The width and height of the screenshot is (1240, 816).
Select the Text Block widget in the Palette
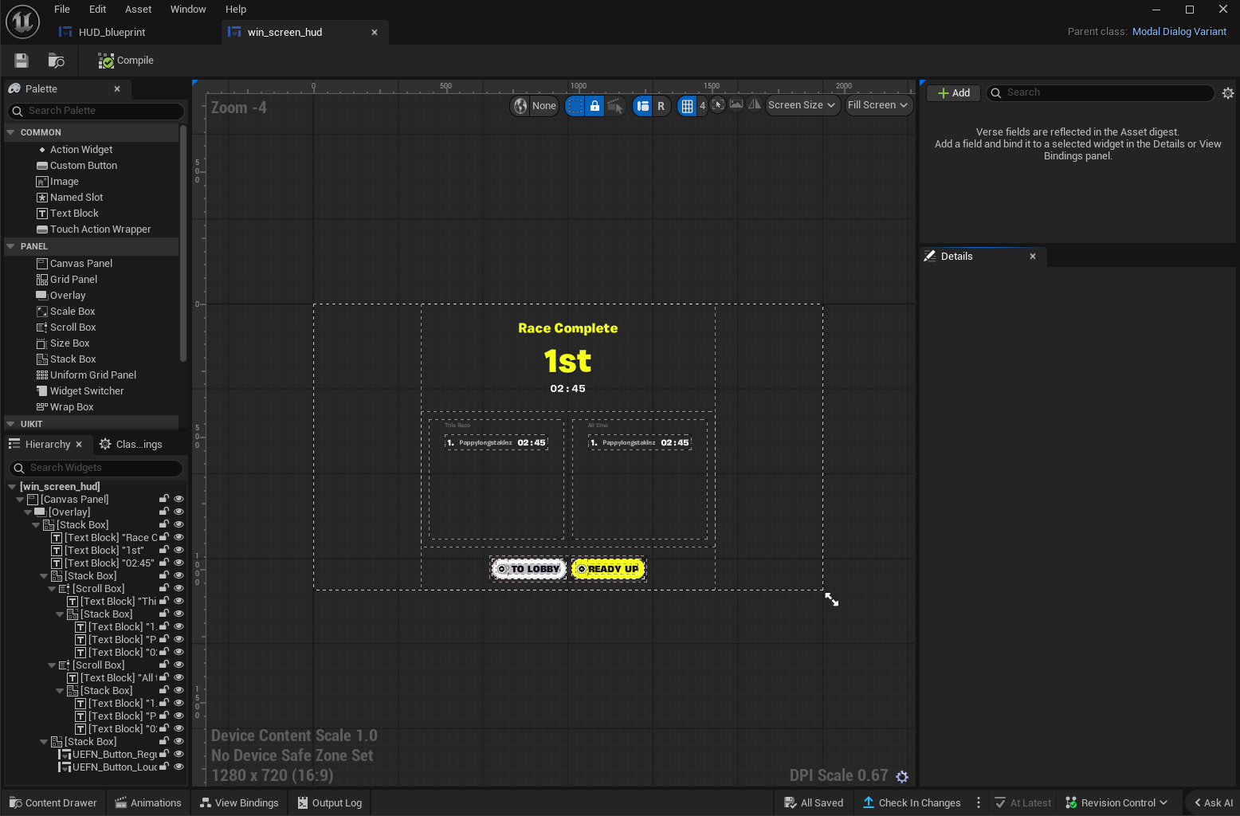tap(74, 213)
